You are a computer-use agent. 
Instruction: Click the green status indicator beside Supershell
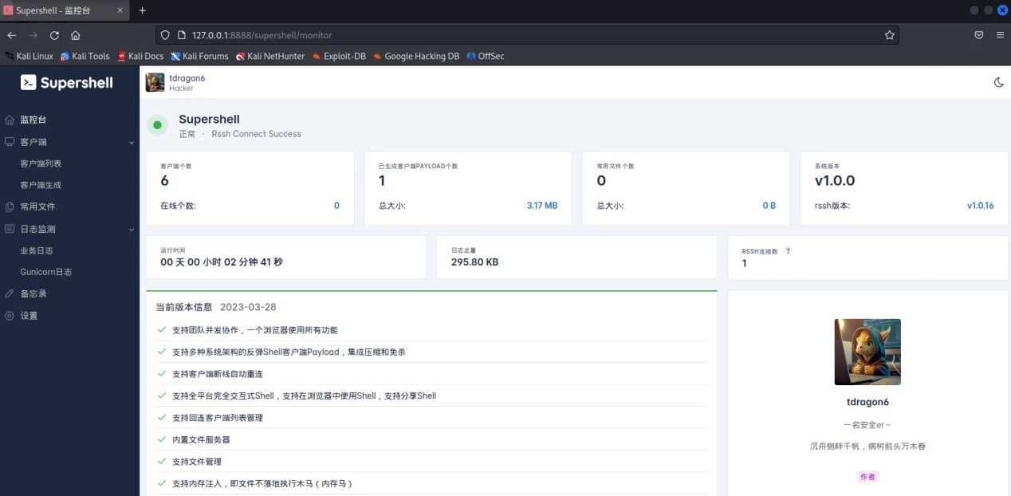pyautogui.click(x=158, y=125)
